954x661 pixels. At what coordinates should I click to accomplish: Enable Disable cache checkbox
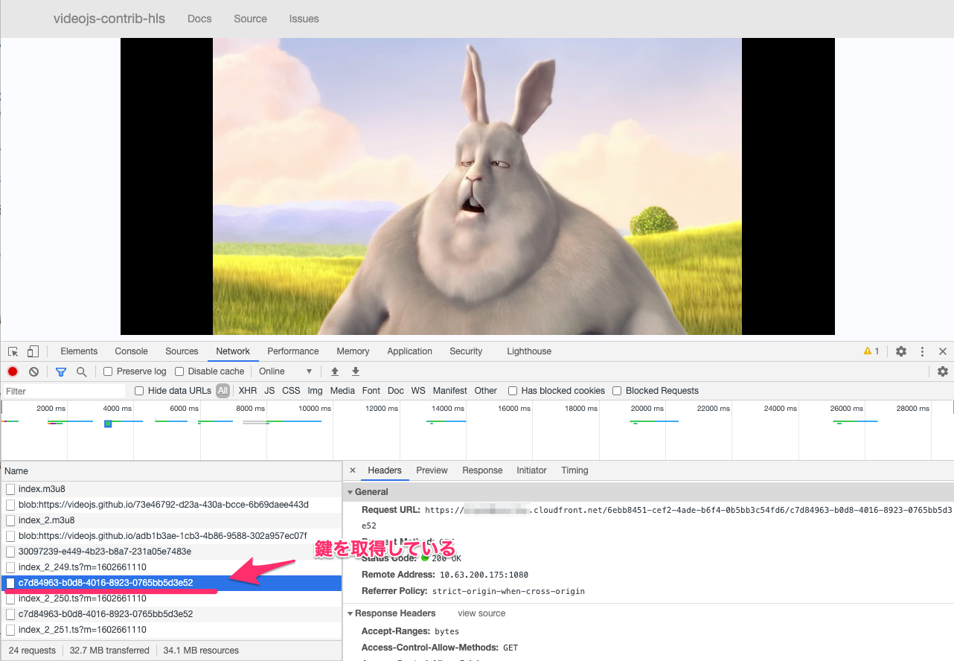click(179, 371)
